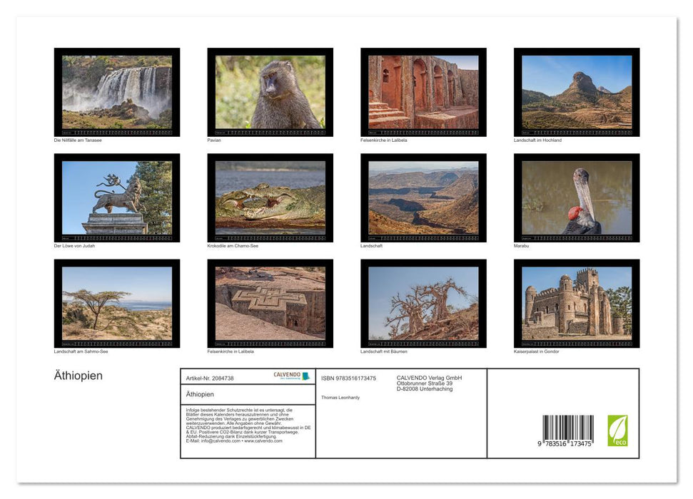Open the Lalibela church photo with red arches
693x499 pixels.
[x=423, y=92]
